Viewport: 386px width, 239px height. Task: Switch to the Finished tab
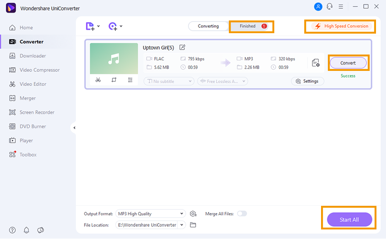point(251,26)
